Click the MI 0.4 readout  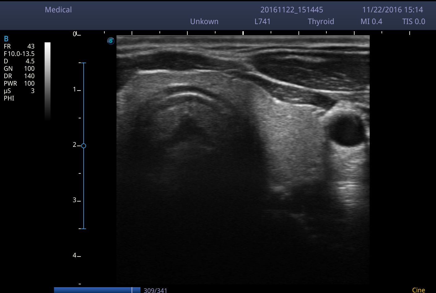pyautogui.click(x=371, y=22)
